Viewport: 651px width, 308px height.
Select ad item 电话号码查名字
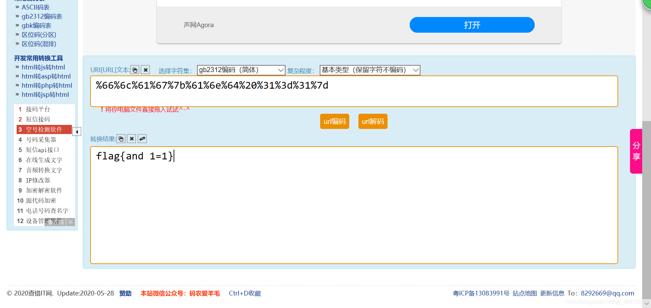[47, 211]
